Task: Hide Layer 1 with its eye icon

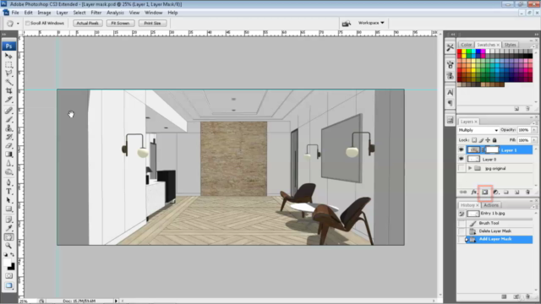Action: click(x=462, y=150)
